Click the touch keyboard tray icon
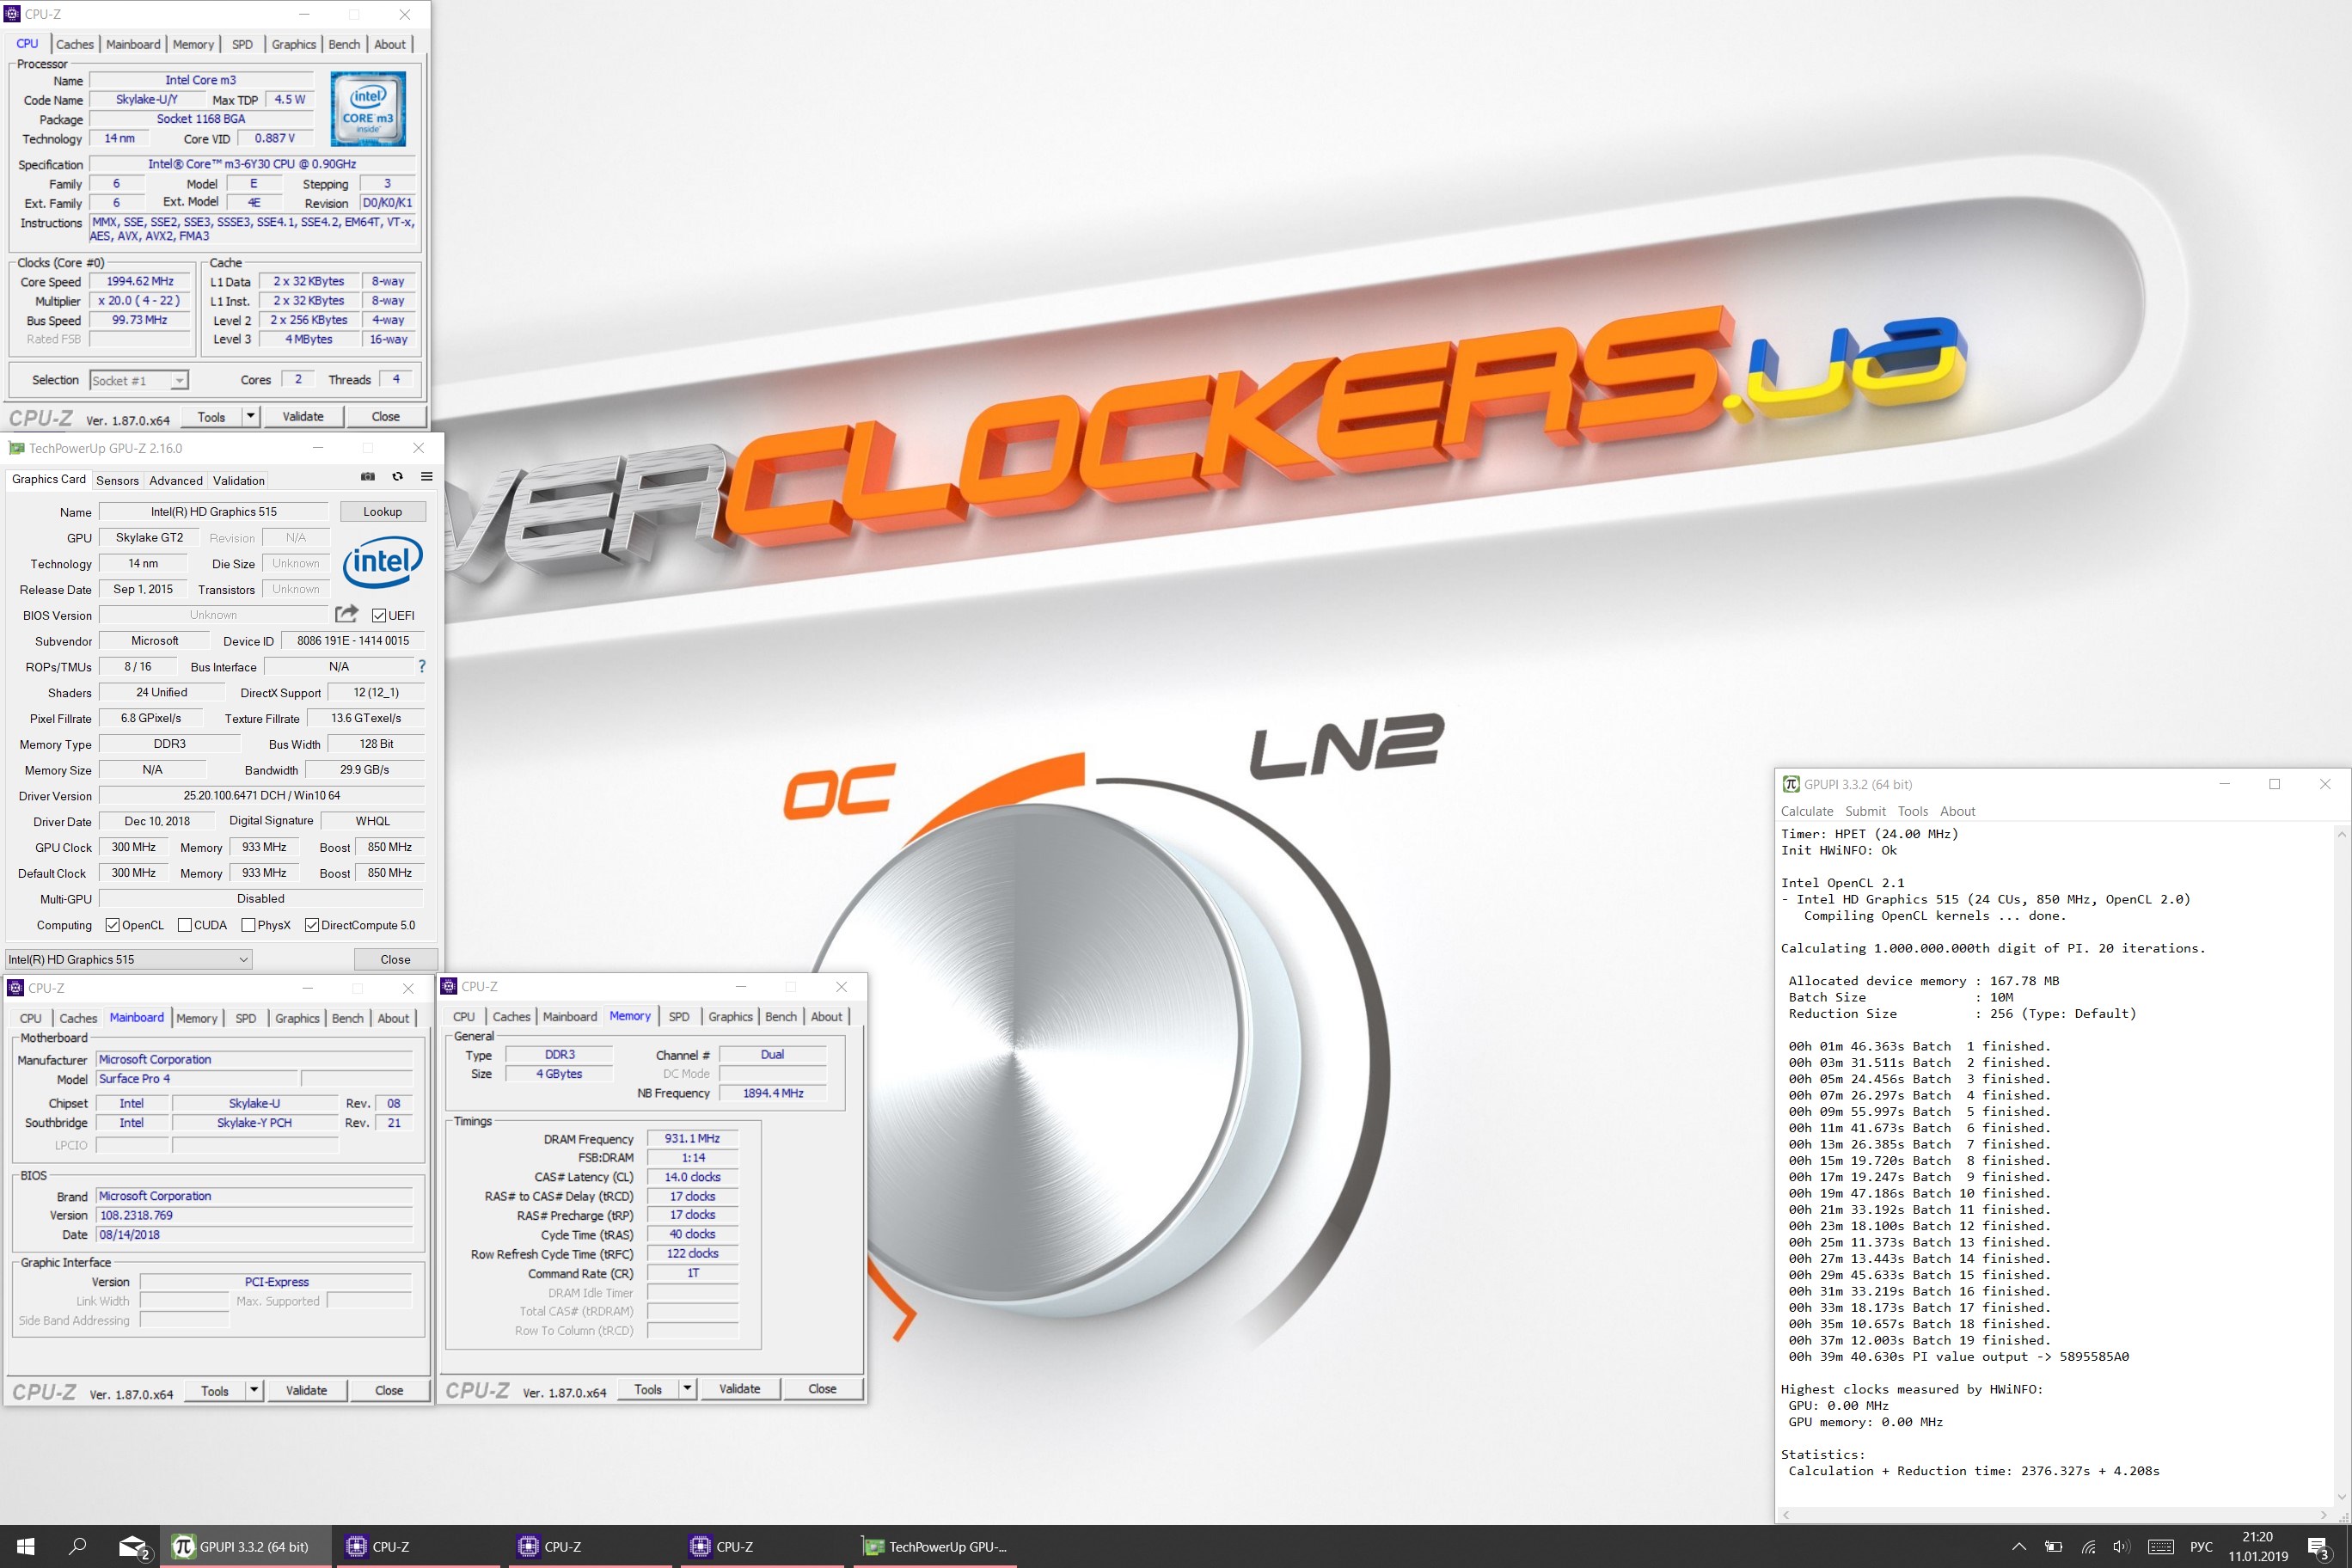Screen dimensions: 2352x1568 pyautogui.click(x=2160, y=1547)
